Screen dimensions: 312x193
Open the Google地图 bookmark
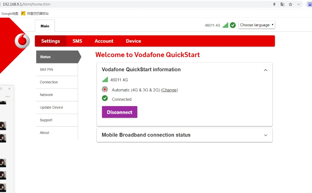tap(10, 13)
